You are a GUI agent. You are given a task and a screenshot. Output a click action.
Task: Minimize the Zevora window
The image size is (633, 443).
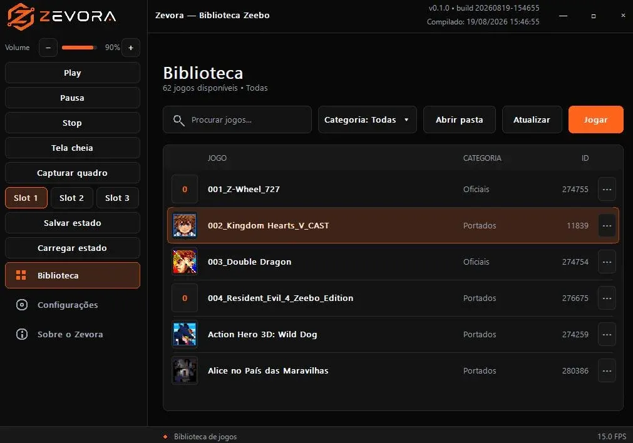(563, 16)
